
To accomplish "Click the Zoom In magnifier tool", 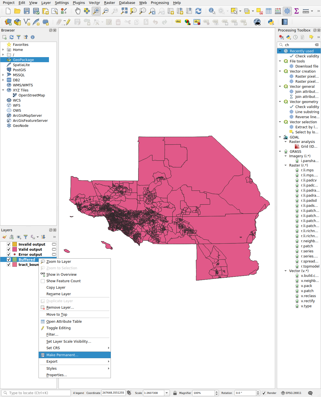I will [96, 11].
